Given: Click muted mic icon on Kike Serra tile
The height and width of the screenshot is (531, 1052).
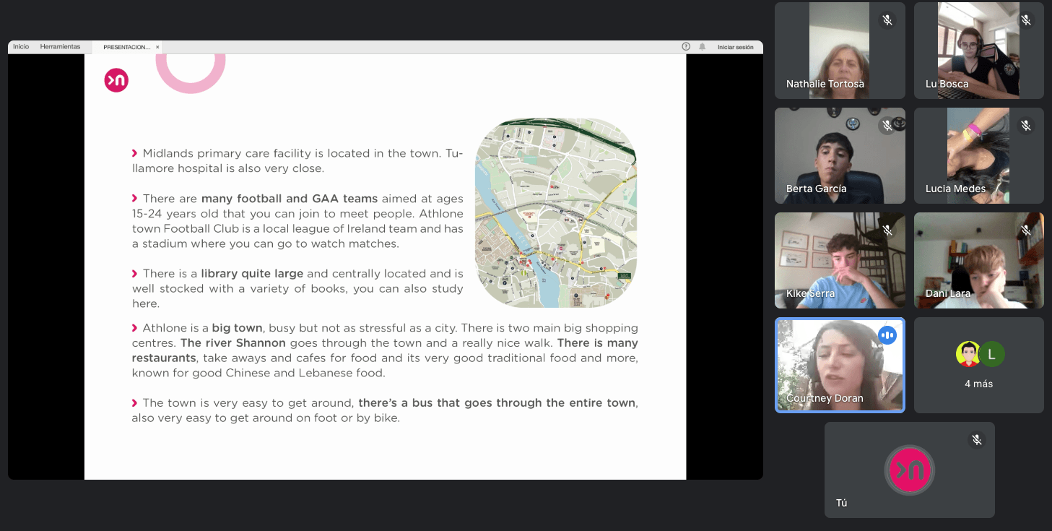Looking at the screenshot, I should [x=887, y=230].
